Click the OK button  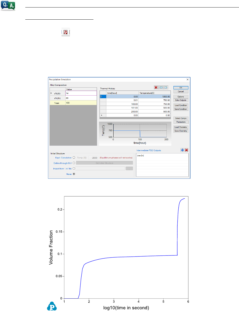[x=181, y=88]
